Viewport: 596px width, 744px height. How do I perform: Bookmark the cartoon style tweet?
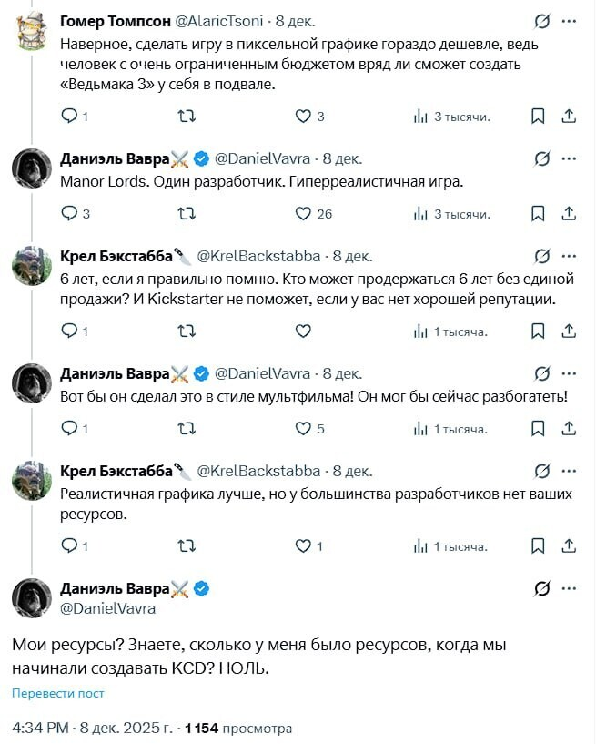tap(538, 429)
